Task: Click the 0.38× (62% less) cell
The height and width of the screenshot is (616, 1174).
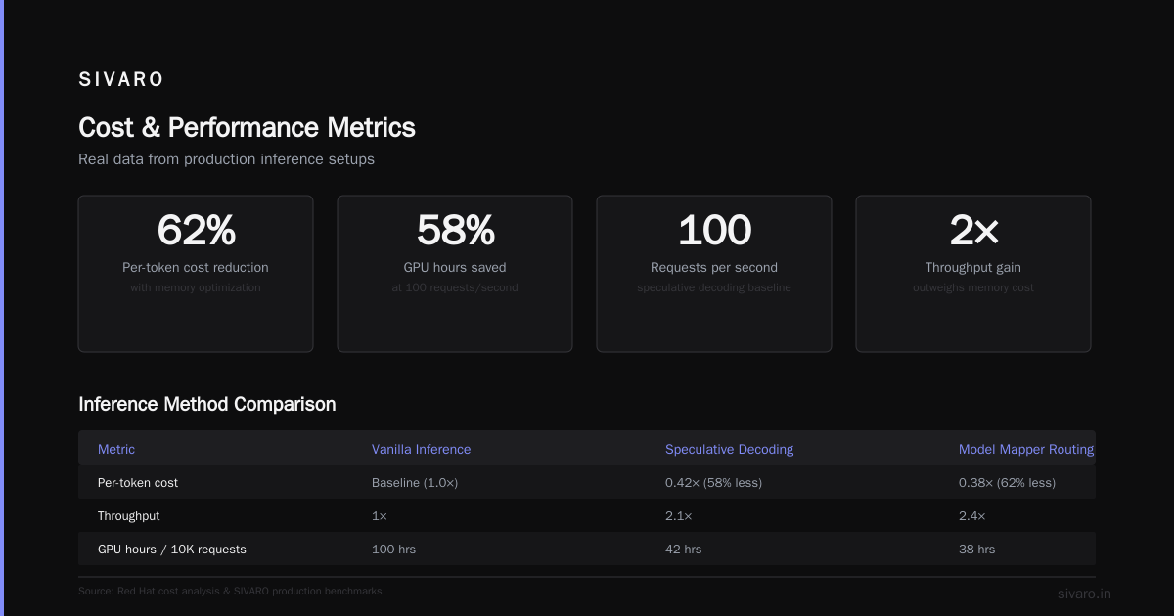Action: coord(1007,483)
